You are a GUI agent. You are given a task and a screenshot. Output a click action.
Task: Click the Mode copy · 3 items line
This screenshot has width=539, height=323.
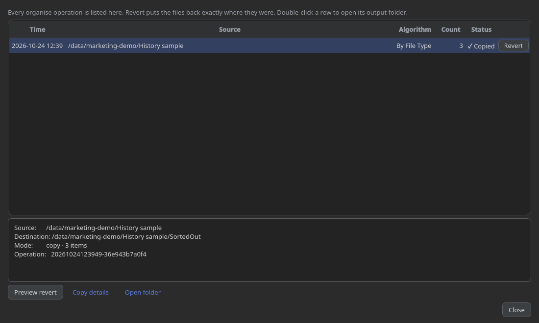pos(50,245)
